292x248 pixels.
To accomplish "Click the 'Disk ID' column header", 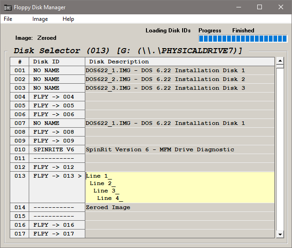I will [x=57, y=62].
